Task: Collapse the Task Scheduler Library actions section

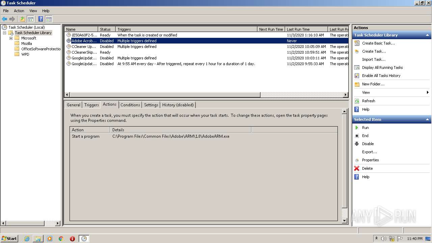Action: pos(428,35)
